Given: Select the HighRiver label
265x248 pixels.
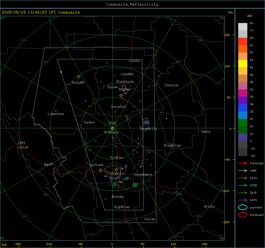Looking at the screenshot, I should coord(122,207).
